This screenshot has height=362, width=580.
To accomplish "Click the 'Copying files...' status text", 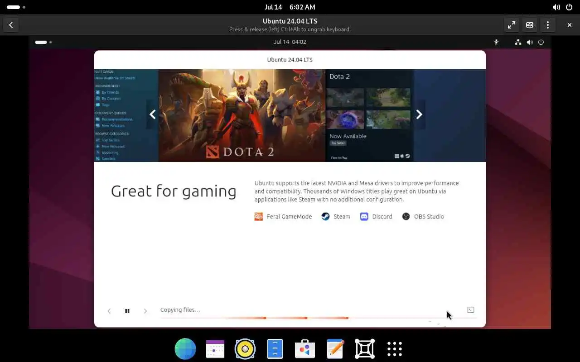I will tap(180, 310).
